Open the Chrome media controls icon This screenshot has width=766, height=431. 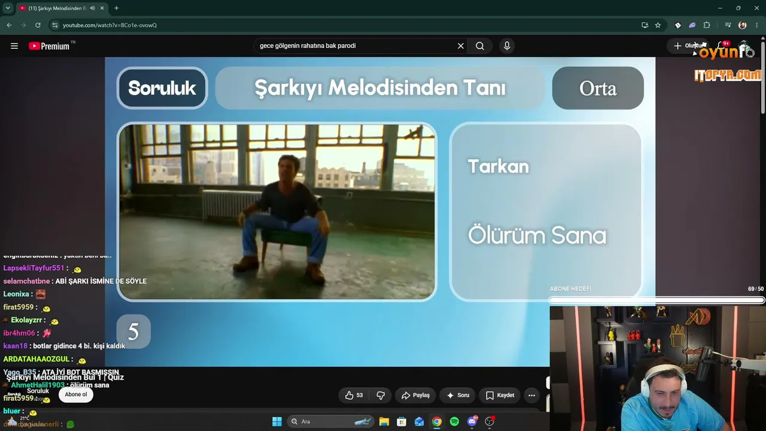click(728, 25)
